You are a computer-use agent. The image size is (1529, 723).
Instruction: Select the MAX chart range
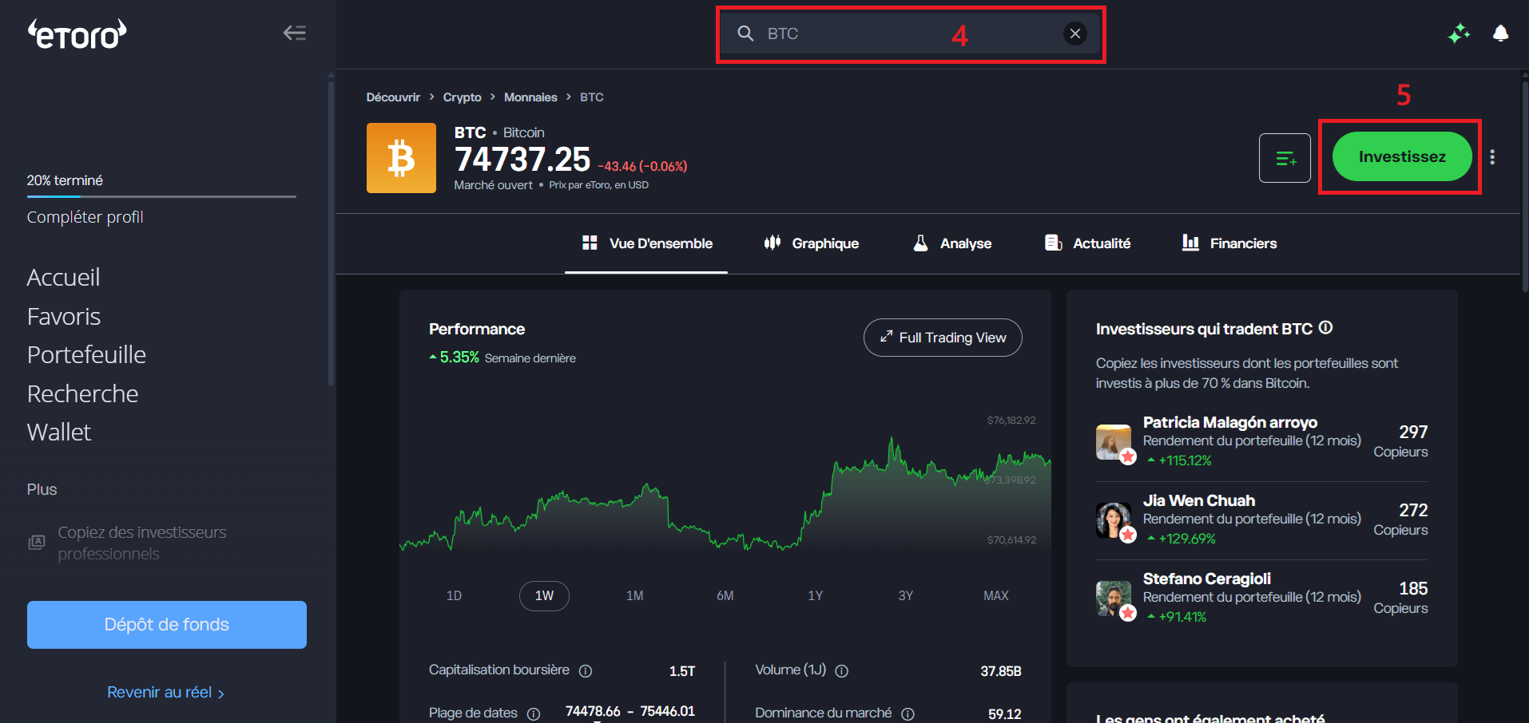pos(996,596)
